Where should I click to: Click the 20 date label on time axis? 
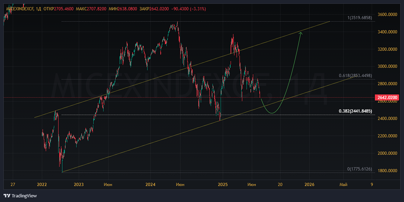click(280, 185)
